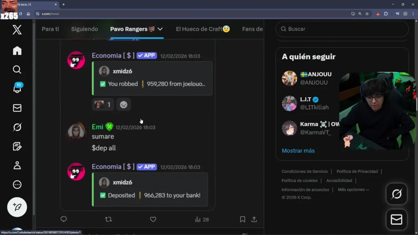Bookmark this page with the star icon
418x235 pixels.
coord(367,14)
